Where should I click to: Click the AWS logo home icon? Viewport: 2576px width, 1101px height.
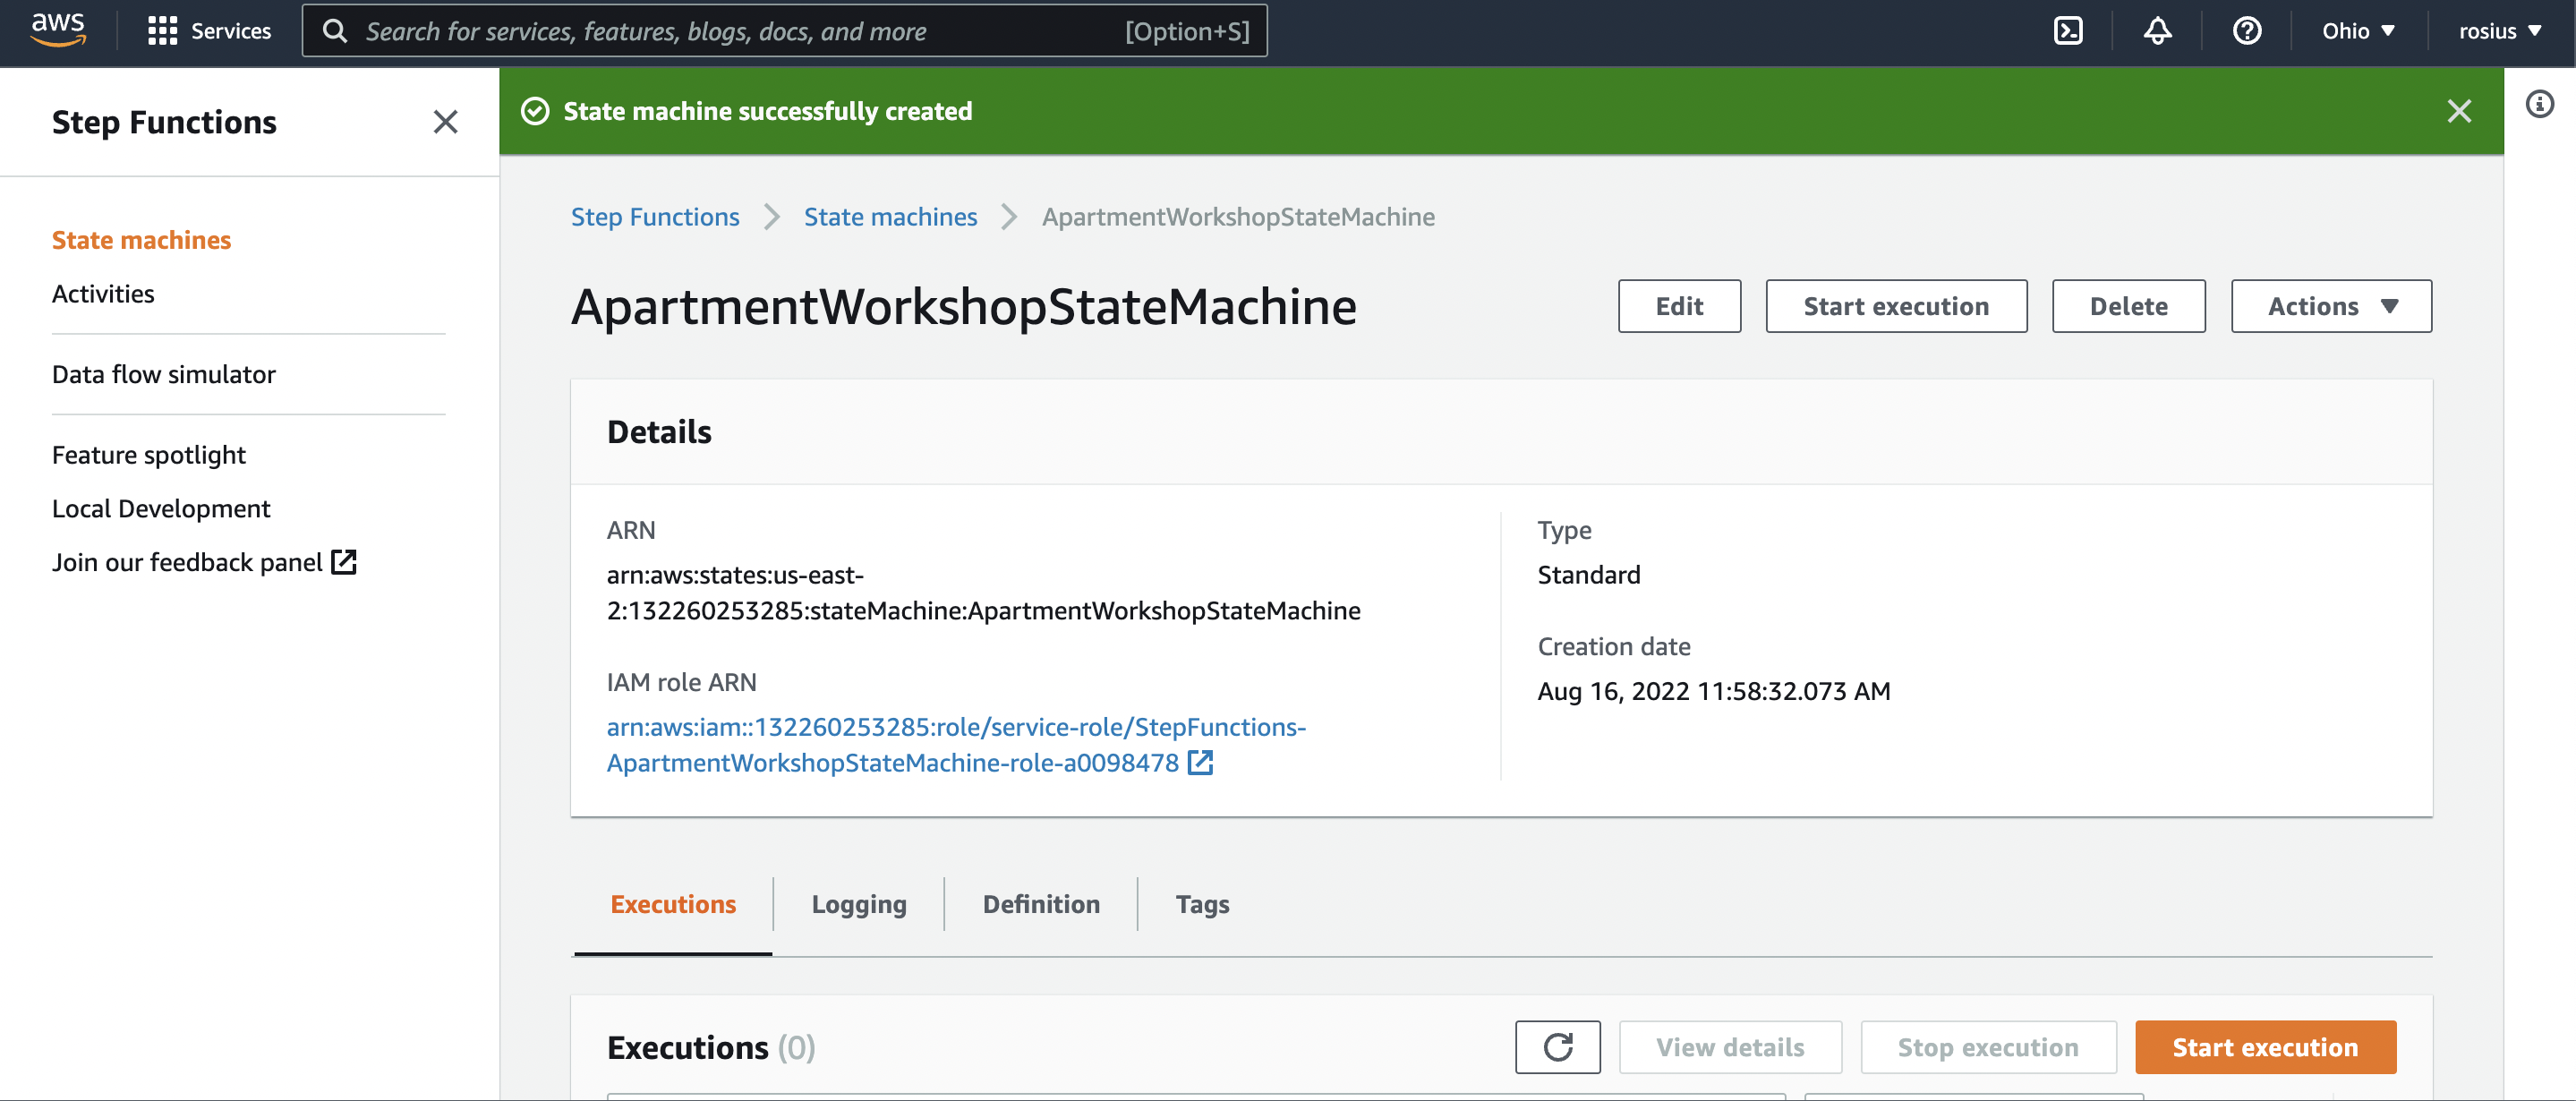click(58, 30)
